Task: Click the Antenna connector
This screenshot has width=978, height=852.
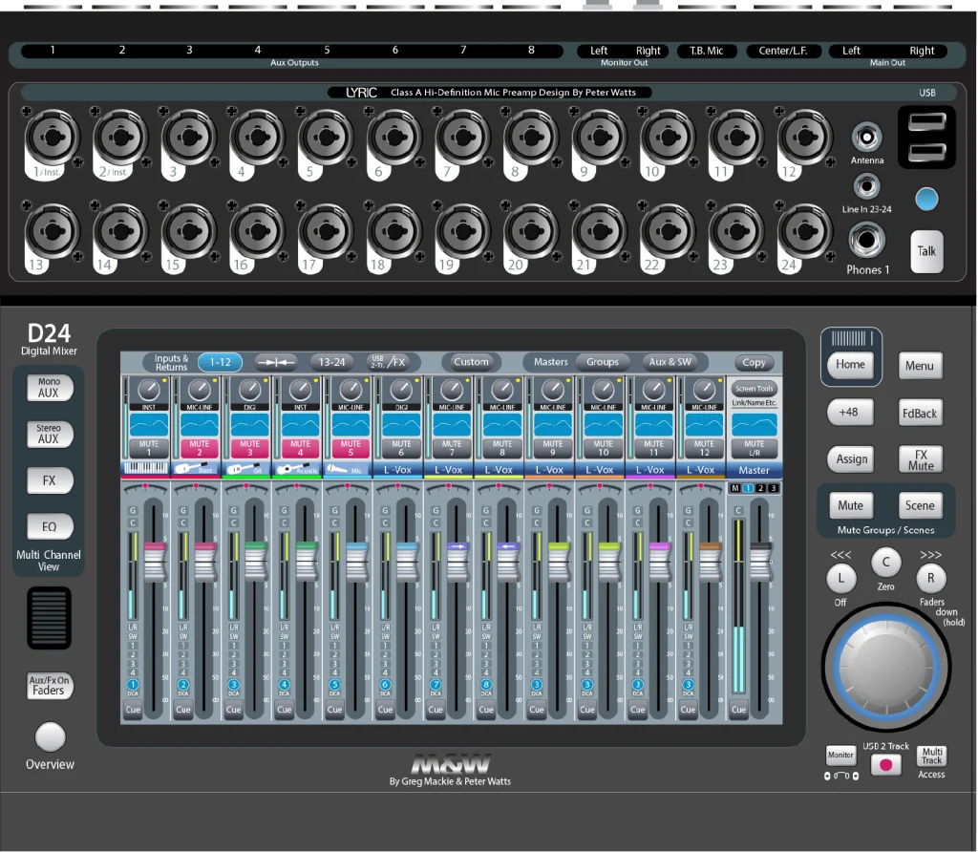Action: [867, 138]
